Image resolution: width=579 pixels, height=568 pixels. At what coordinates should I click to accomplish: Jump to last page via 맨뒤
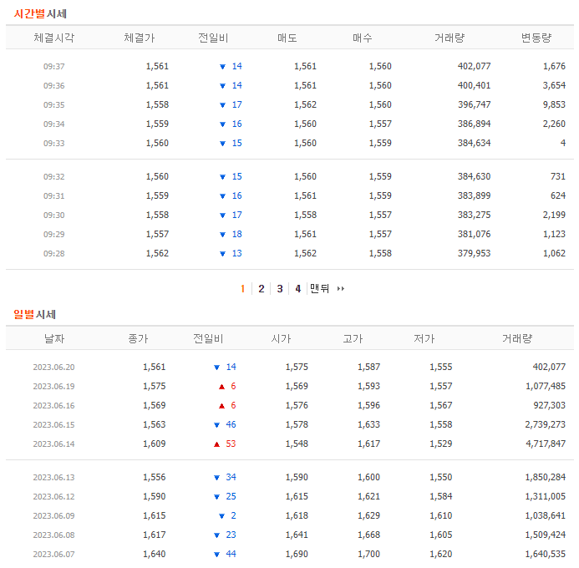tap(319, 288)
